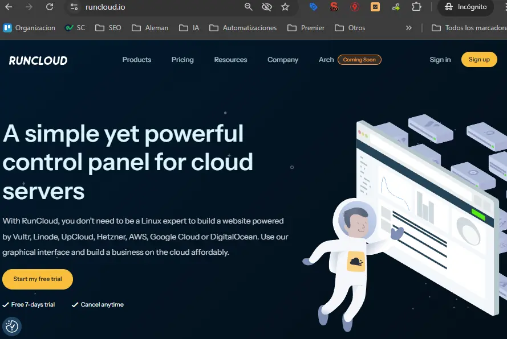This screenshot has width=507, height=339.
Task: Click the zoom magnifier icon in address bar
Action: (x=248, y=7)
